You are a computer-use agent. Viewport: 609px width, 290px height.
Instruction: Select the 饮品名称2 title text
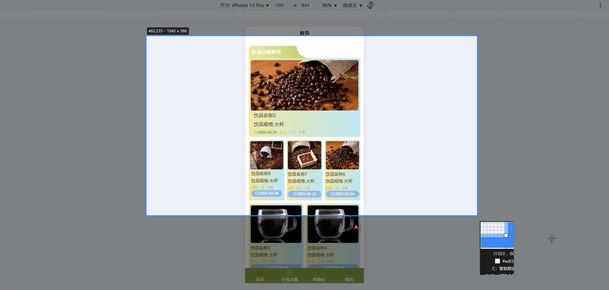265,116
